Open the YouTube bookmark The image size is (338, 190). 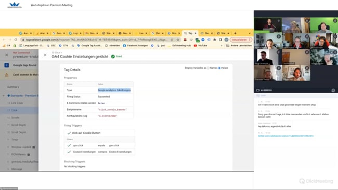pos(201,46)
